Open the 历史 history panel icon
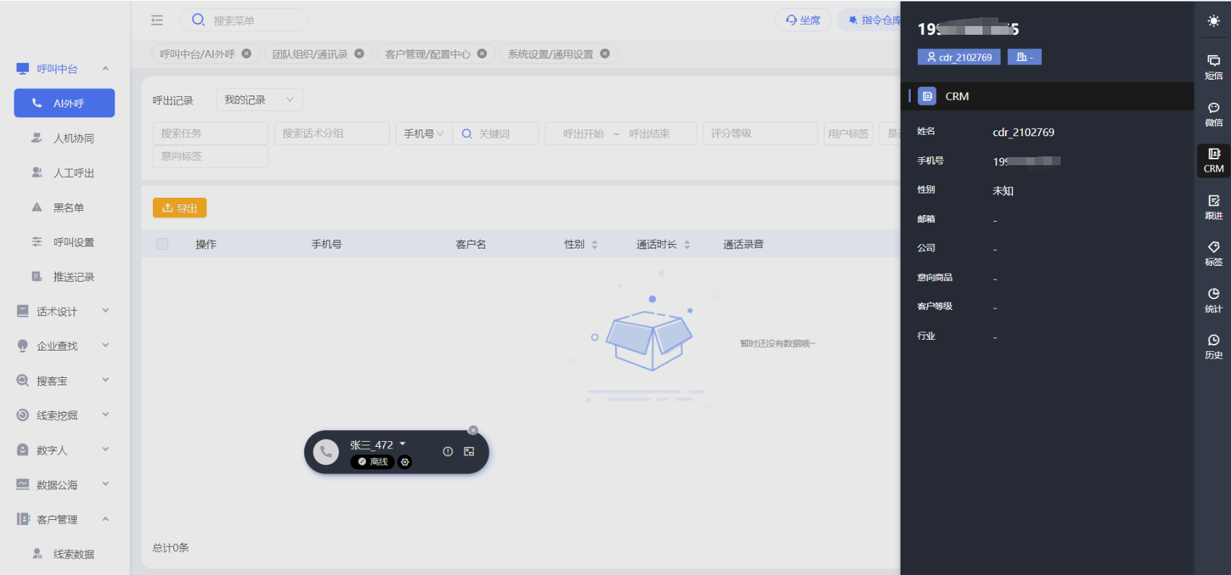Image resolution: width=1231 pixels, height=575 pixels. [1213, 346]
